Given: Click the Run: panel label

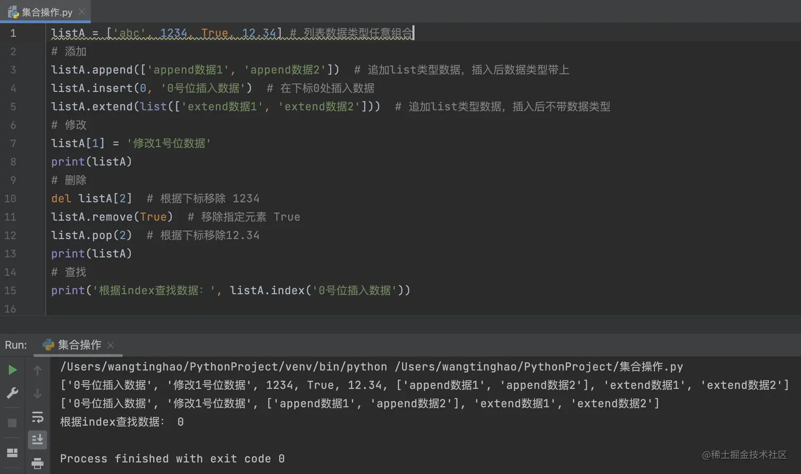Looking at the screenshot, I should tap(16, 345).
